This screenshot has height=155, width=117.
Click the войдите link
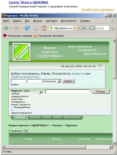pyautogui.click(x=78, y=74)
